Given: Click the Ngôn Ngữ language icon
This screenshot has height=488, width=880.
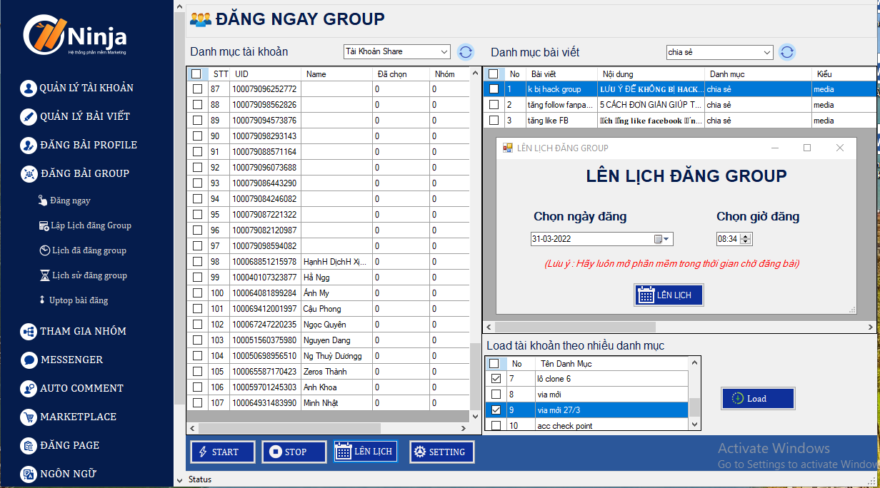Looking at the screenshot, I should point(29,474).
